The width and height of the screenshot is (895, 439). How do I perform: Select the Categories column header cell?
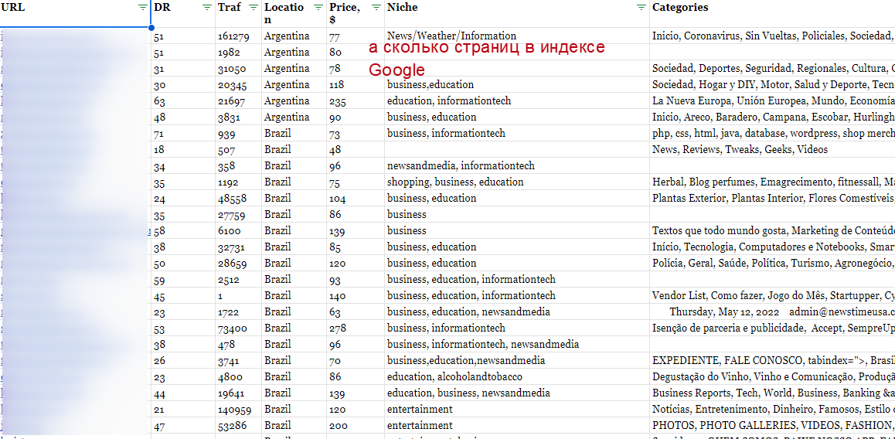pos(772,14)
